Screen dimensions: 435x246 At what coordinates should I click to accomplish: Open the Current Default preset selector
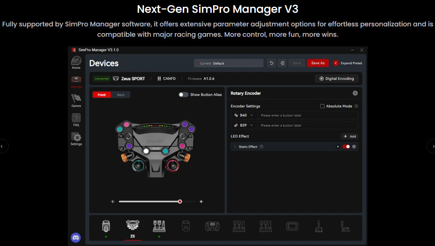click(229, 63)
